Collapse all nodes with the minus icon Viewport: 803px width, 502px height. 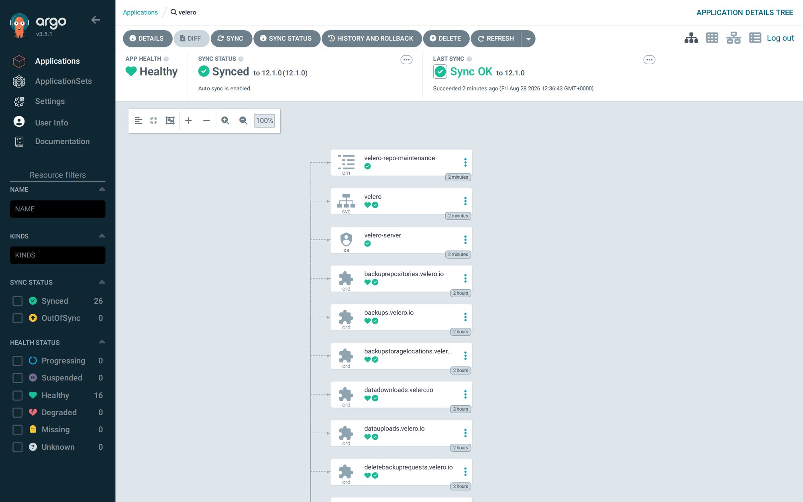pos(206,120)
